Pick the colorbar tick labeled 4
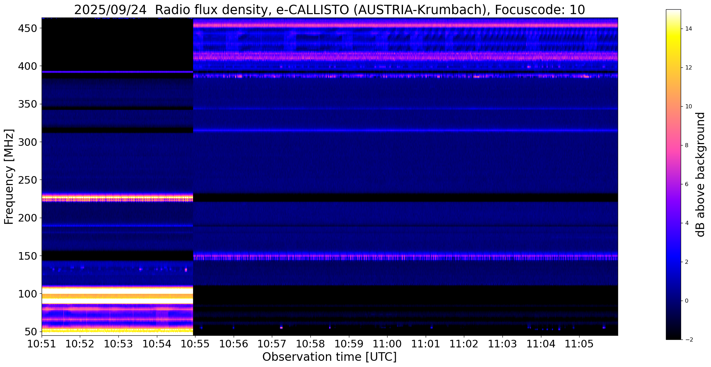 687,223
